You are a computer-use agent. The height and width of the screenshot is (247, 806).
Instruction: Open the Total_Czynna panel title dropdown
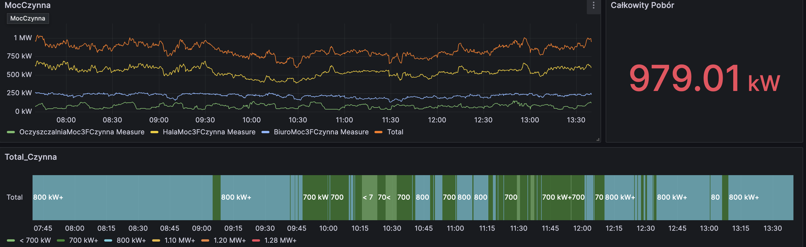click(x=31, y=157)
